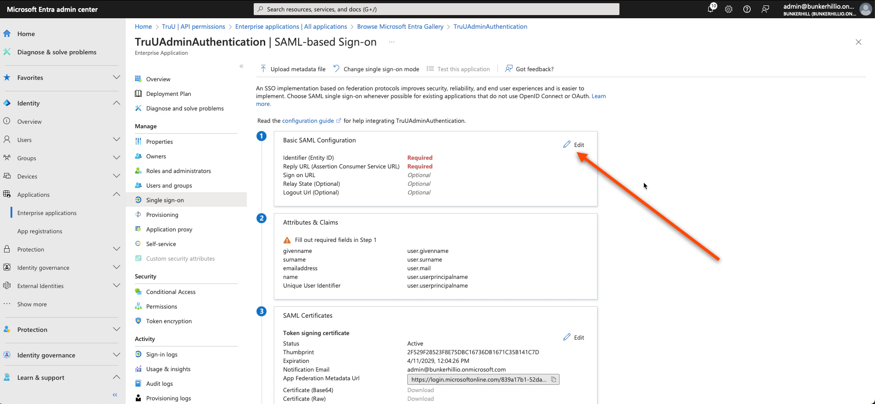Close the SAML-based Sign-on blade
This screenshot has width=875, height=404.
pos(859,42)
